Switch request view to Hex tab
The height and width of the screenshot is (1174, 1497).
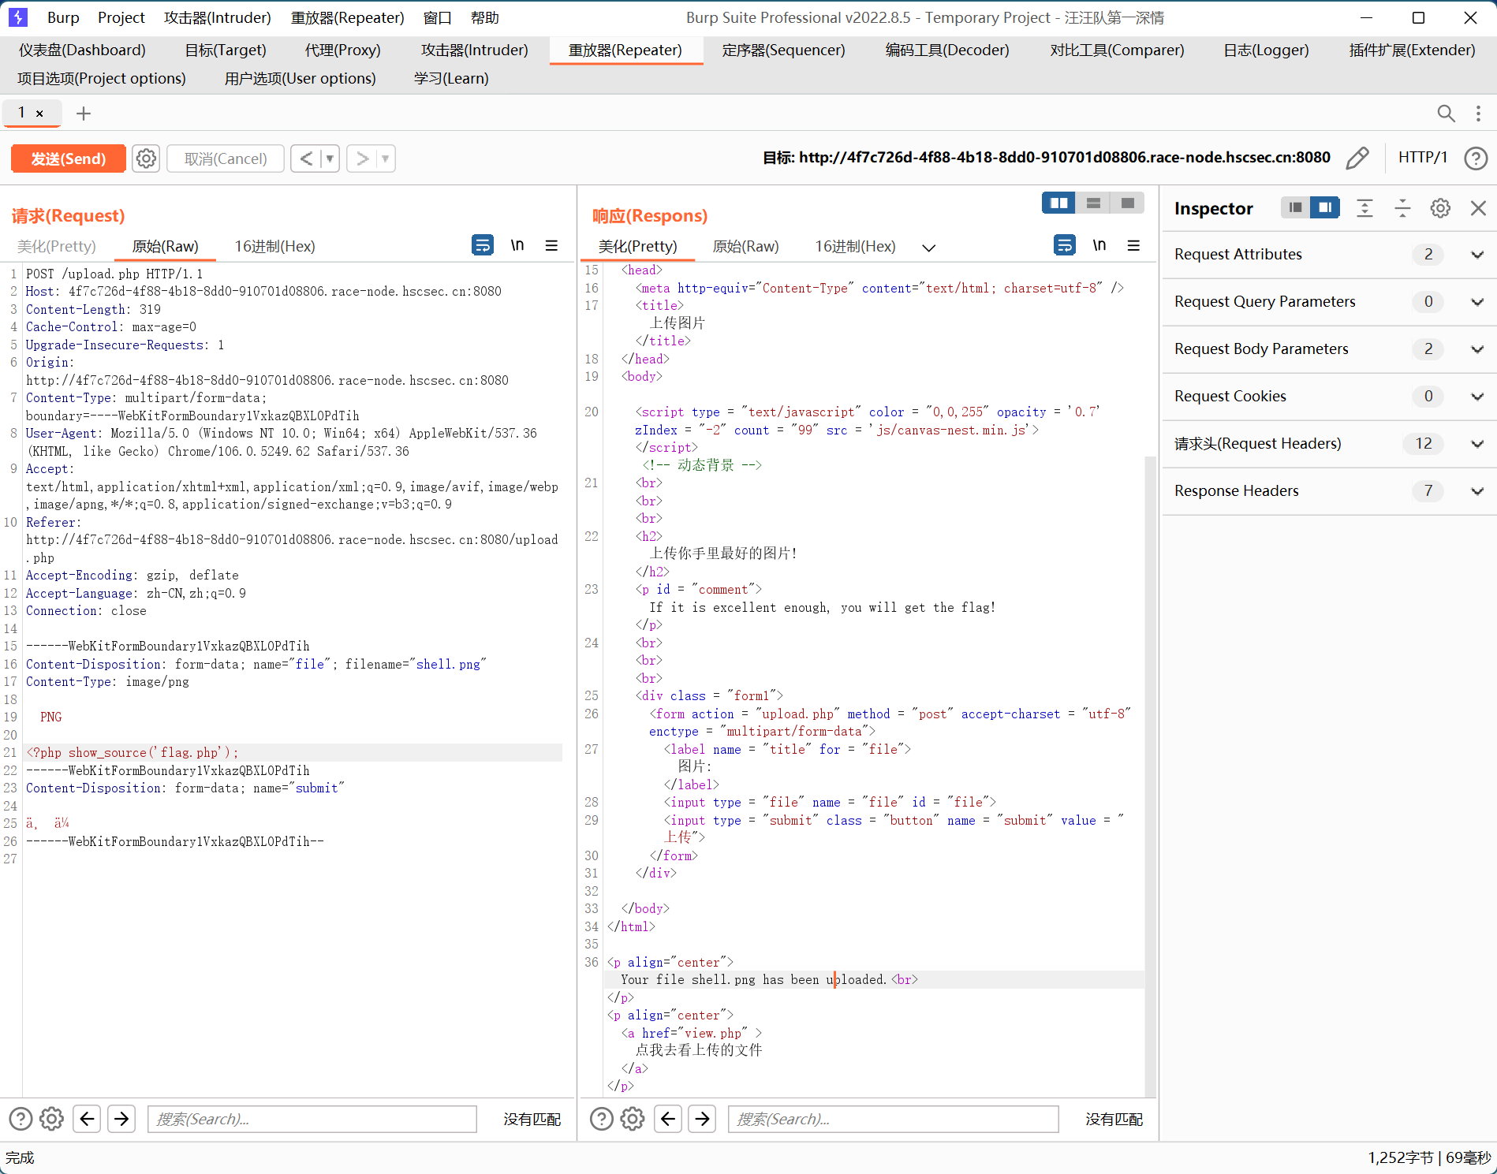(x=274, y=246)
